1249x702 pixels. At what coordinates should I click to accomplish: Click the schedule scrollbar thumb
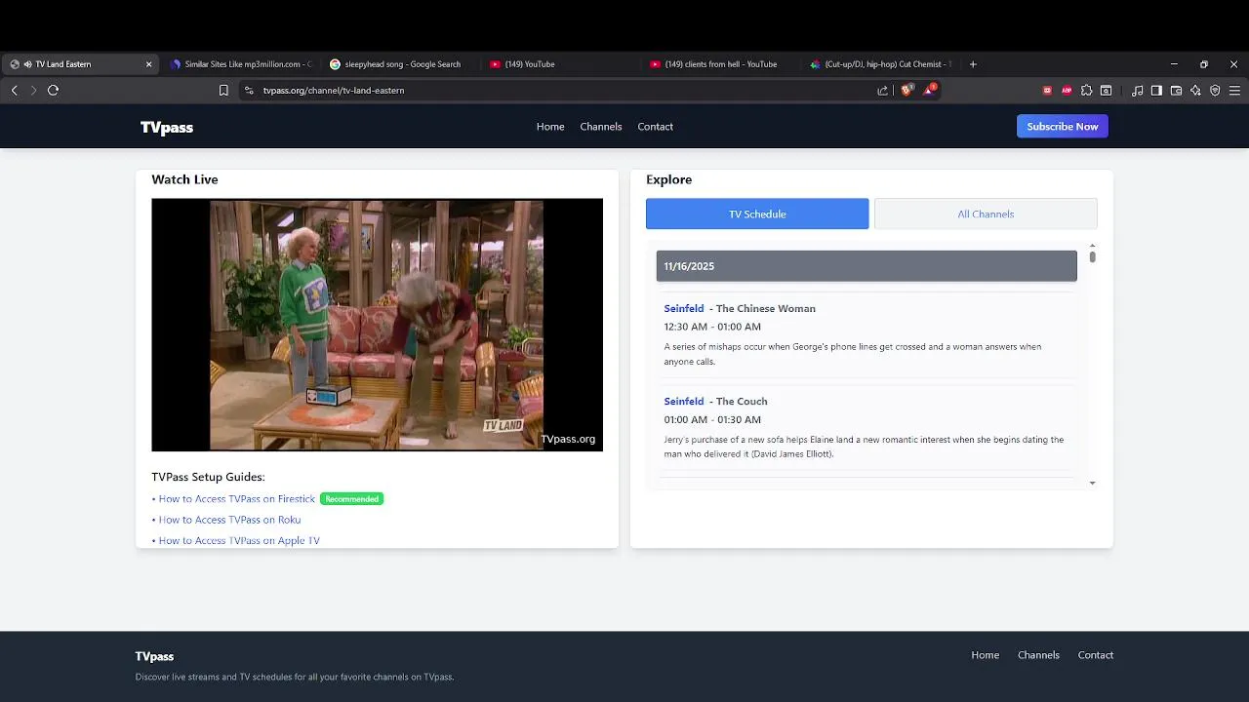(1092, 257)
